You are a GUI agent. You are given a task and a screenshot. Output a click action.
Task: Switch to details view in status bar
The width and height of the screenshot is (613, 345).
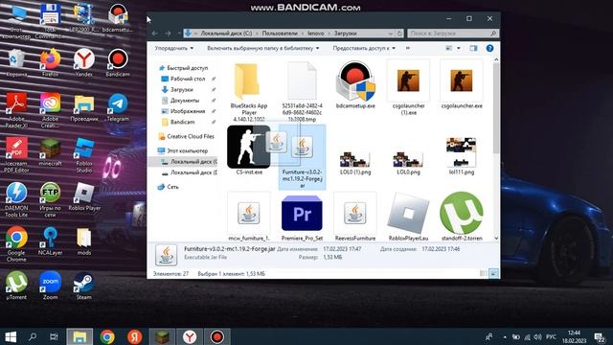[x=484, y=273]
